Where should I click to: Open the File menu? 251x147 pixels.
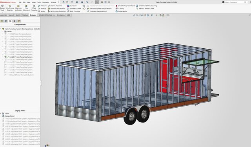coord(20,2)
